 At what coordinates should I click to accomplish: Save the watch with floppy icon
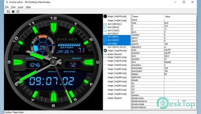pyautogui.click(x=13, y=12)
